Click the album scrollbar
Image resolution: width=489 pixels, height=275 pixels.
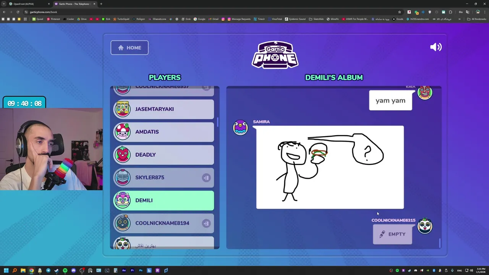point(440,243)
